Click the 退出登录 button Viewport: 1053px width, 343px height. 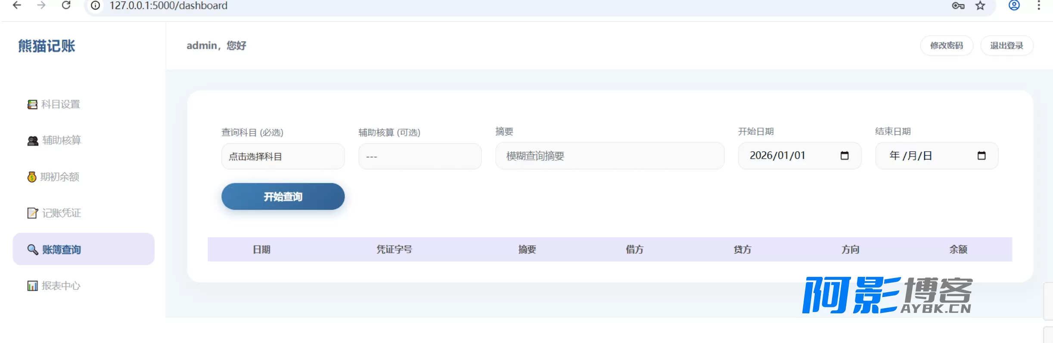point(1006,46)
